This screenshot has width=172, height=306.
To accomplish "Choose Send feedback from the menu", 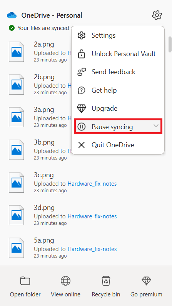I will pyautogui.click(x=118, y=72).
